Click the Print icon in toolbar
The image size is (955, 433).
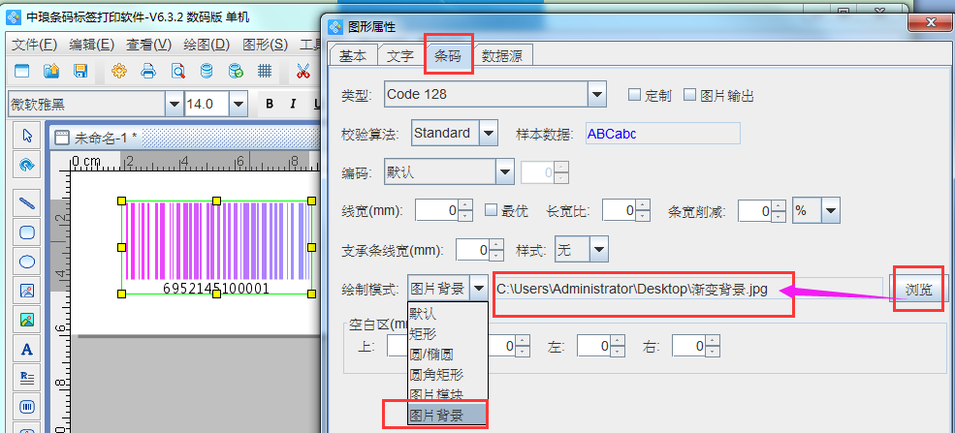point(148,71)
